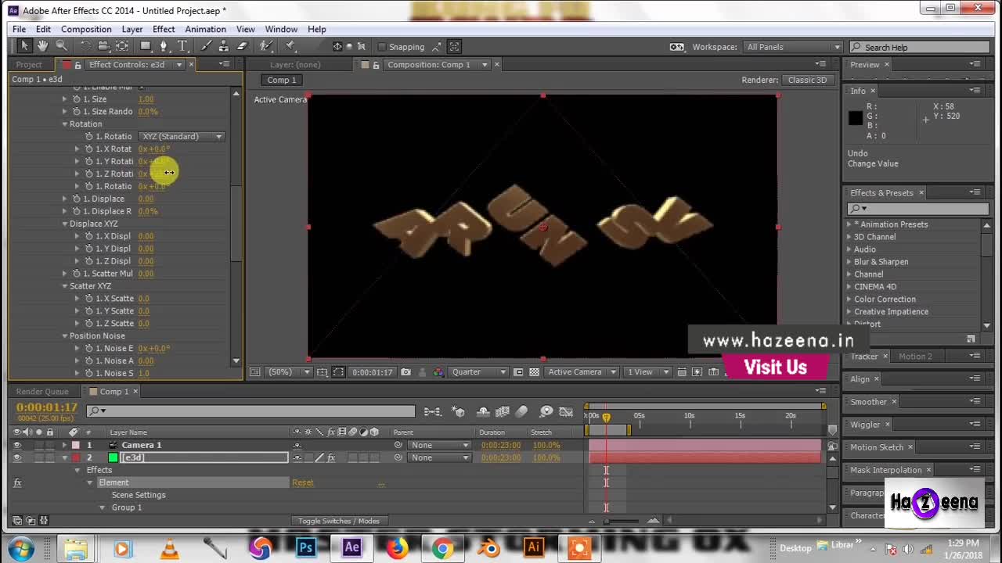Image resolution: width=1002 pixels, height=563 pixels.
Task: Select the Rotation tool
Action: [x=85, y=47]
